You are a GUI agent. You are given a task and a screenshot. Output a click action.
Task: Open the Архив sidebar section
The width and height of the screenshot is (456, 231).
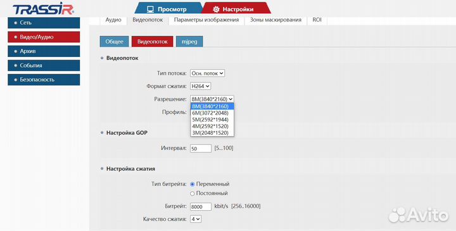(x=44, y=51)
